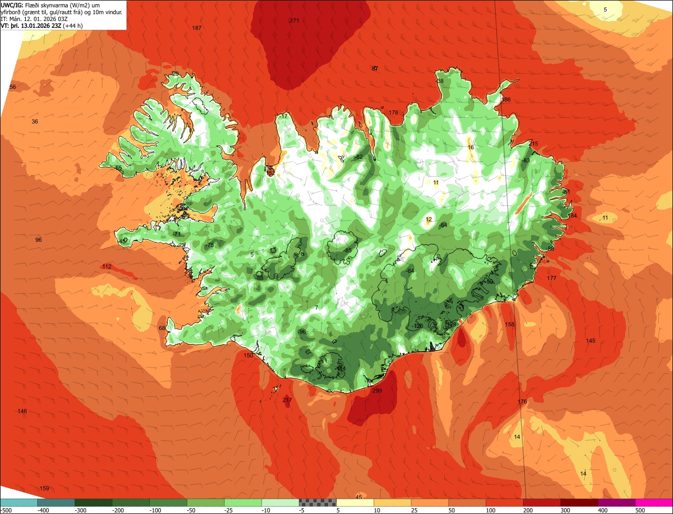Screen dimensions: 673x514
Task: Click the map value 112 in the western sea
Action: pyautogui.click(x=107, y=267)
